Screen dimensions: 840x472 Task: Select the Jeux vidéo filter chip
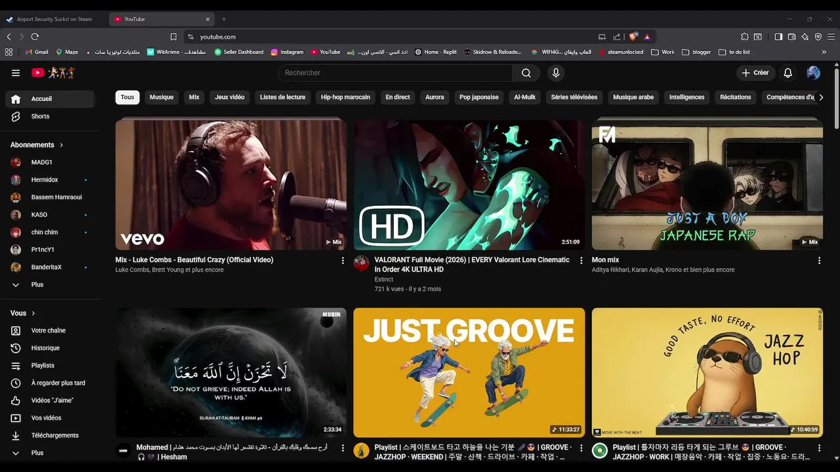(230, 97)
